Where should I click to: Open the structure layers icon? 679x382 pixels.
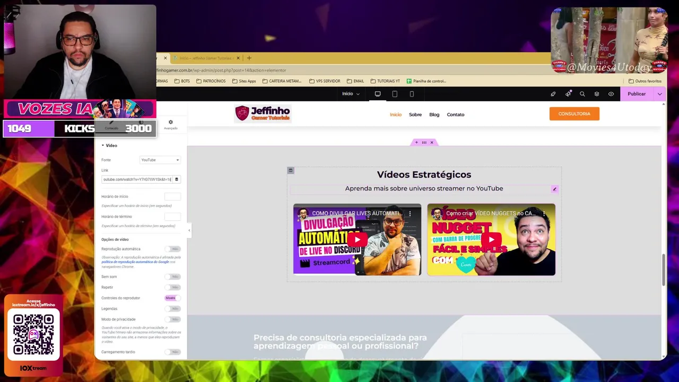[x=597, y=94]
